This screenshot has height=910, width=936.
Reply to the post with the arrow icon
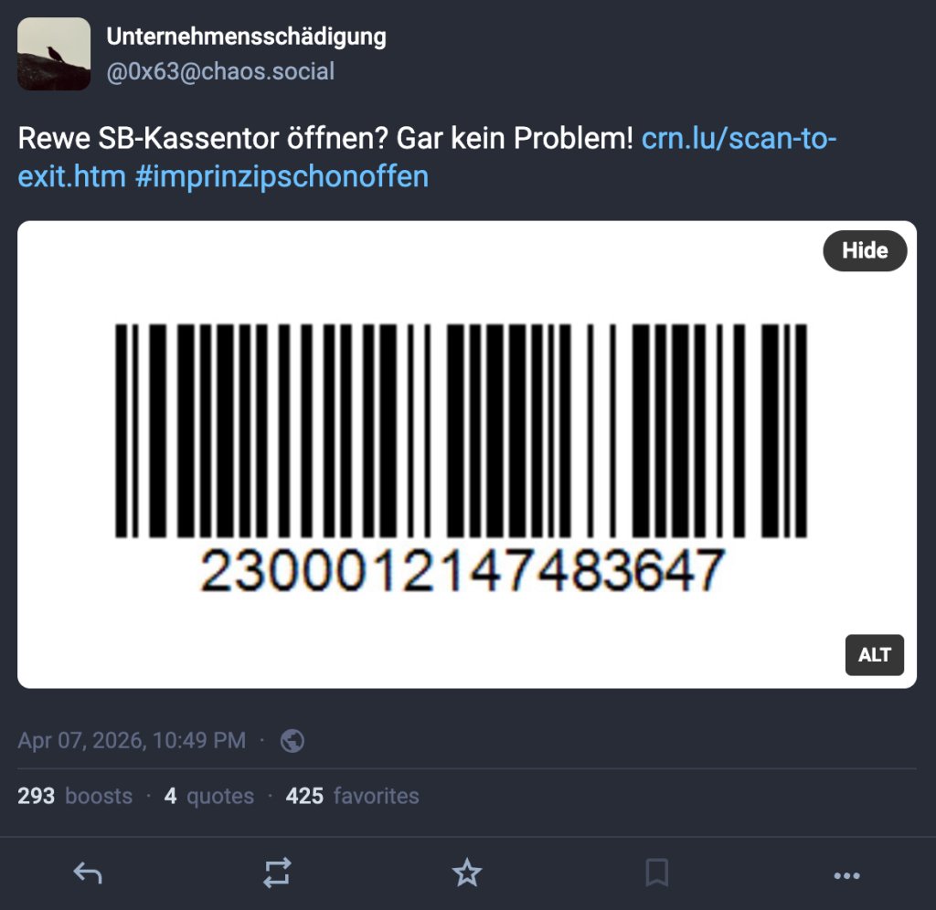point(88,873)
